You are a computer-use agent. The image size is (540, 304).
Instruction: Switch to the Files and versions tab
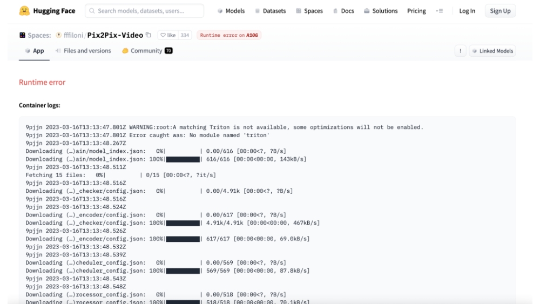pos(83,51)
